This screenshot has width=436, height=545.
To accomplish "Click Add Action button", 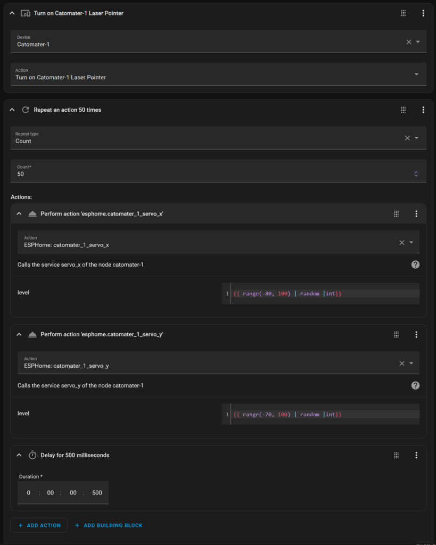I will (39, 525).
